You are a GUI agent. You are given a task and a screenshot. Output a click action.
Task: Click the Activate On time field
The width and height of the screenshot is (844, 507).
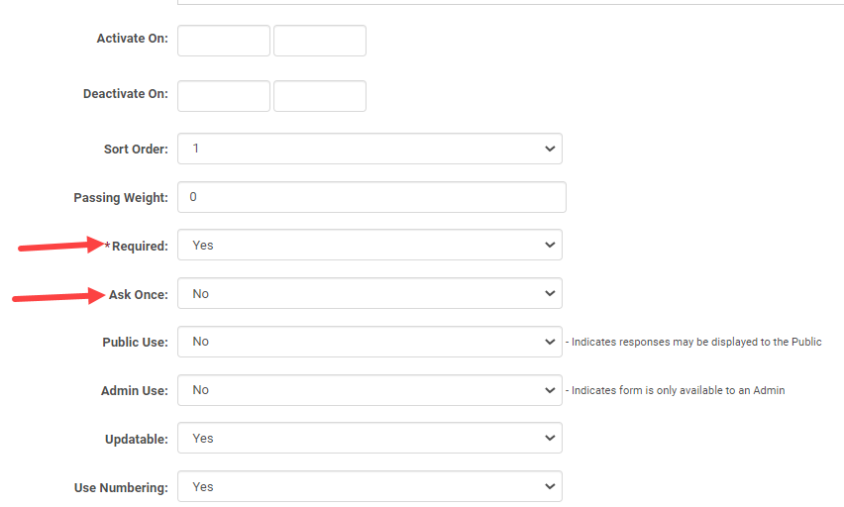[319, 41]
